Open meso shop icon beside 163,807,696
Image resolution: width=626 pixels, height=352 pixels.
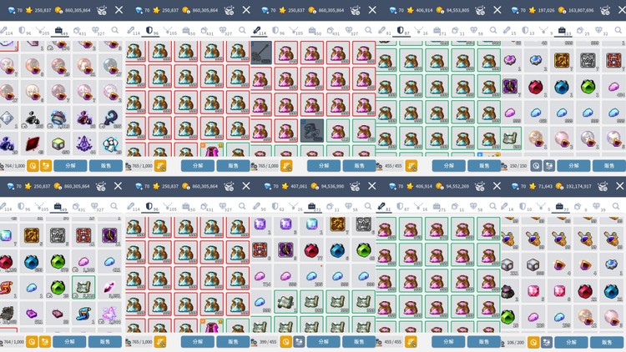[x=606, y=10]
